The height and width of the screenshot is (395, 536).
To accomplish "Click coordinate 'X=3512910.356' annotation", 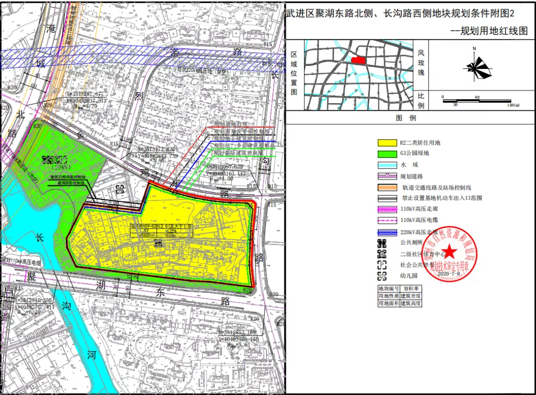I will [x=33, y=300].
